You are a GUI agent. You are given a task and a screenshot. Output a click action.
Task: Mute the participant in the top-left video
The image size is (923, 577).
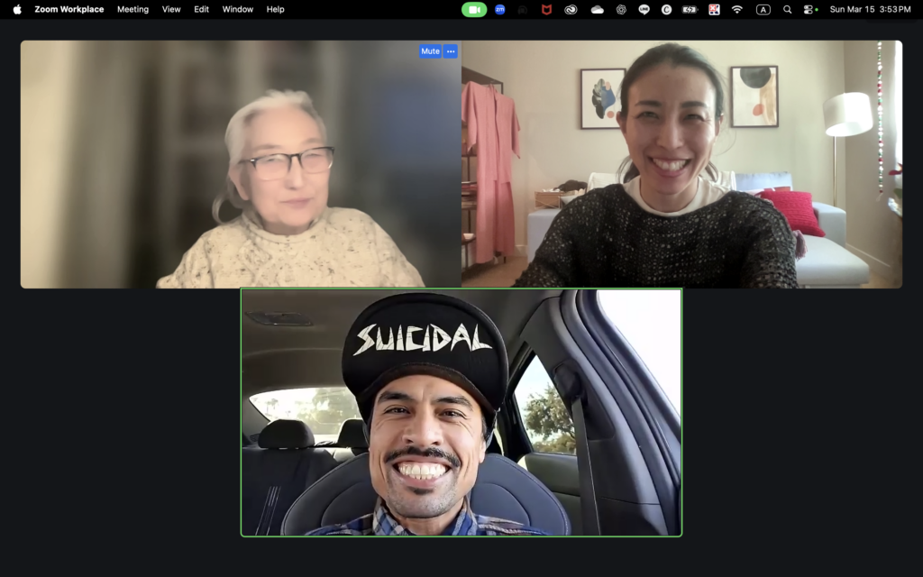click(x=430, y=51)
